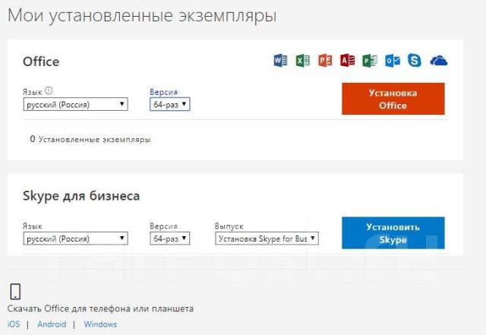Click Скачать Office для телефона или планшета text

tap(100, 308)
